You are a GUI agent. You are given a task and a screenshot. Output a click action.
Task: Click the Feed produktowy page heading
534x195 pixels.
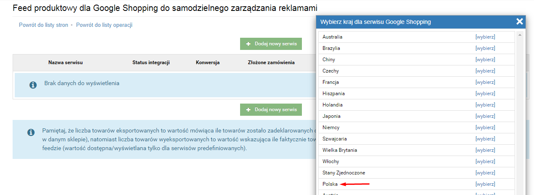(165, 8)
